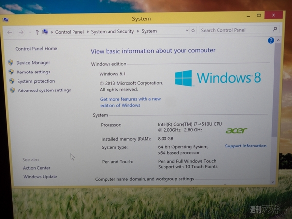Click the Forward navigation arrow
292x219 pixels.
click(x=21, y=32)
